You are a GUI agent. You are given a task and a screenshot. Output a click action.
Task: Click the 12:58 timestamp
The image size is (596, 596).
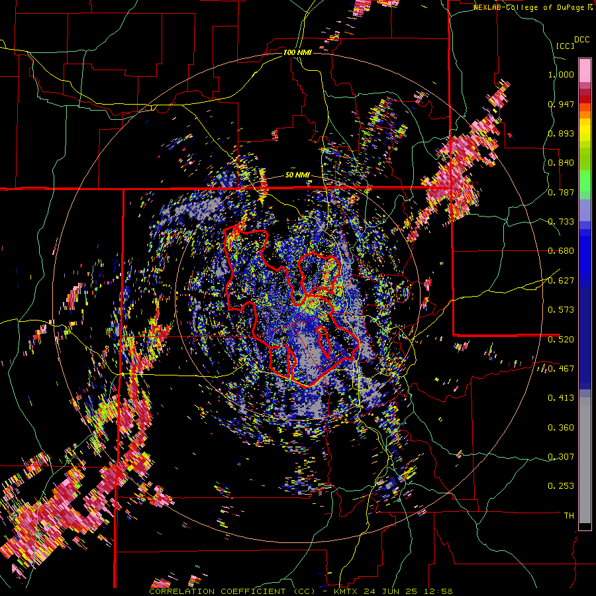point(437,591)
